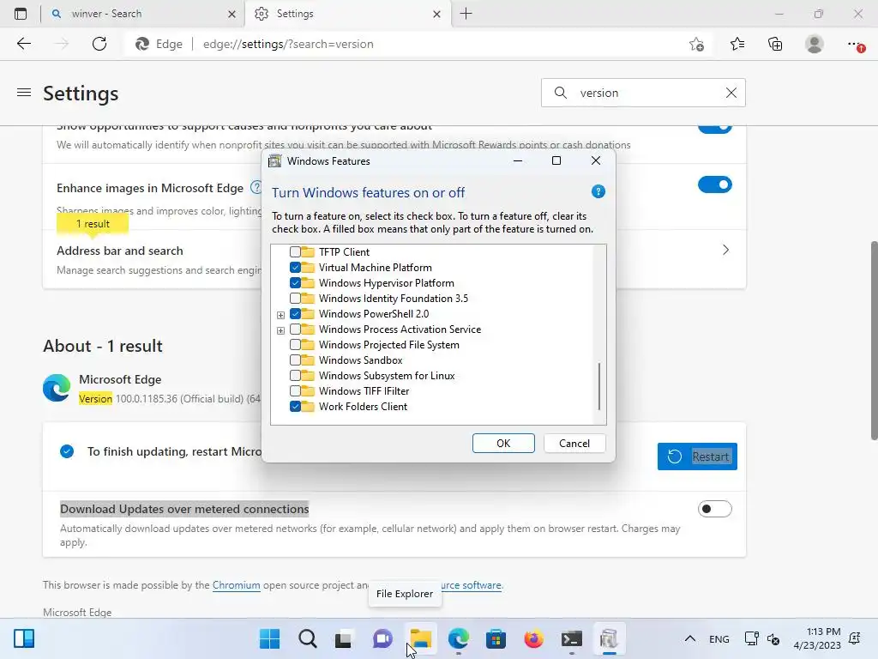The width and height of the screenshot is (878, 659).
Task: Check Windows Projected File System
Action: point(295,345)
